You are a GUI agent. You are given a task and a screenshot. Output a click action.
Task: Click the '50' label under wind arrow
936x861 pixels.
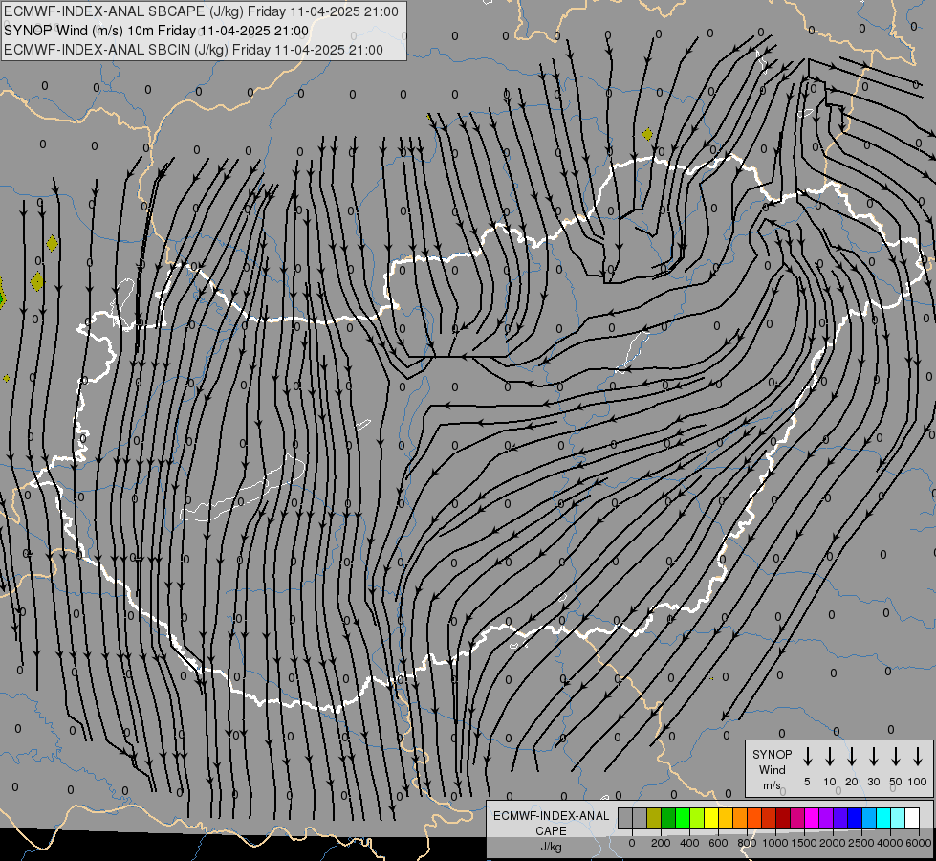[896, 782]
